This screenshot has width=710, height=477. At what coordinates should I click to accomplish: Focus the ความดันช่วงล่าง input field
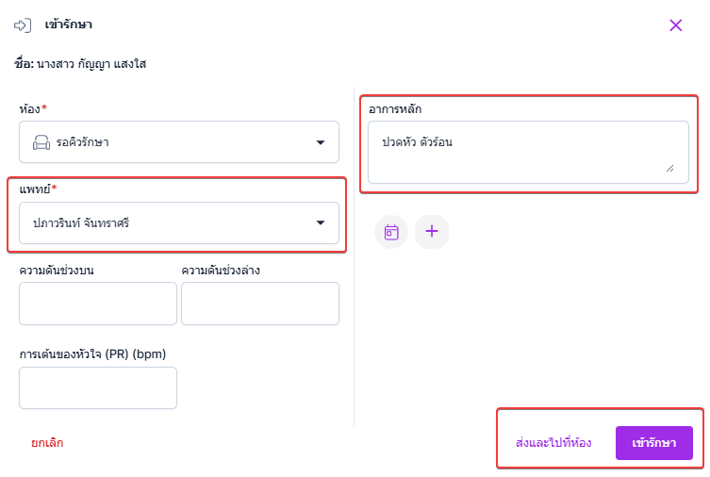259,303
